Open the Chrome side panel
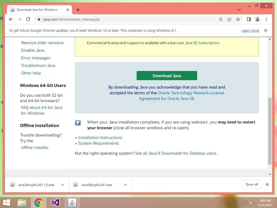277x208 pixels. [249, 19]
